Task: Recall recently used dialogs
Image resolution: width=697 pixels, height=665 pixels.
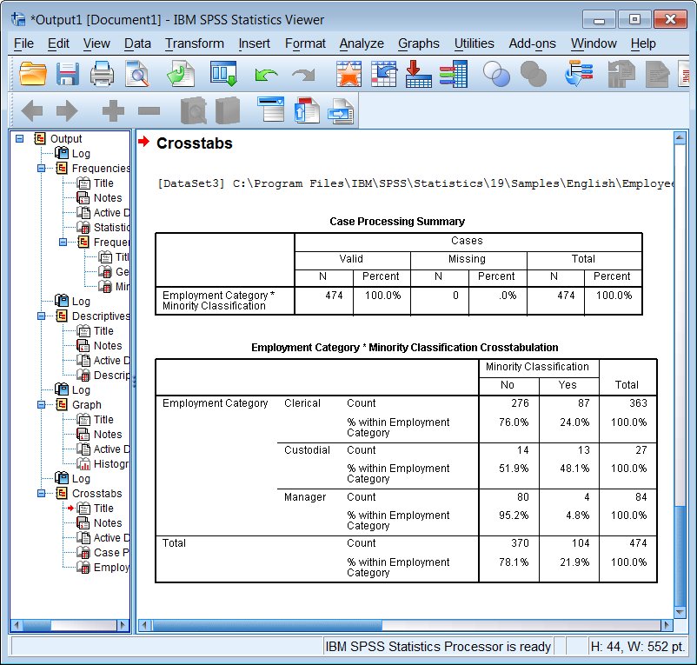Action: 223,74
